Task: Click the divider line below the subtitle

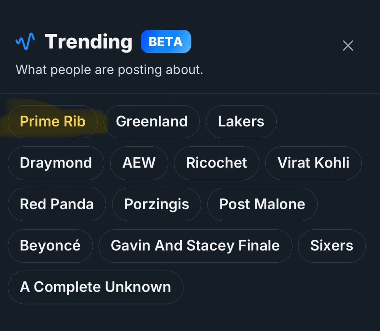Action: point(190,93)
